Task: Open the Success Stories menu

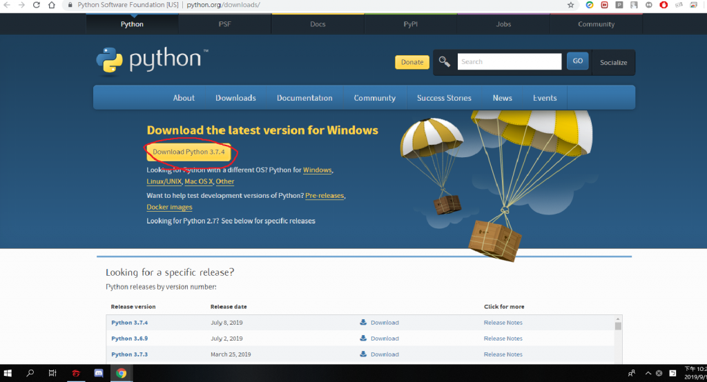Action: [444, 98]
